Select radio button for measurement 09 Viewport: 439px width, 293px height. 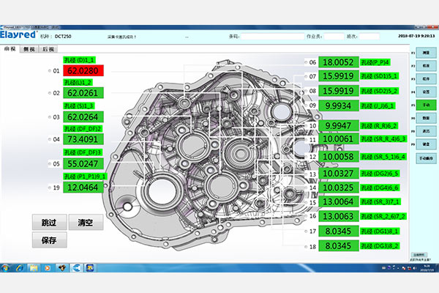306,105
